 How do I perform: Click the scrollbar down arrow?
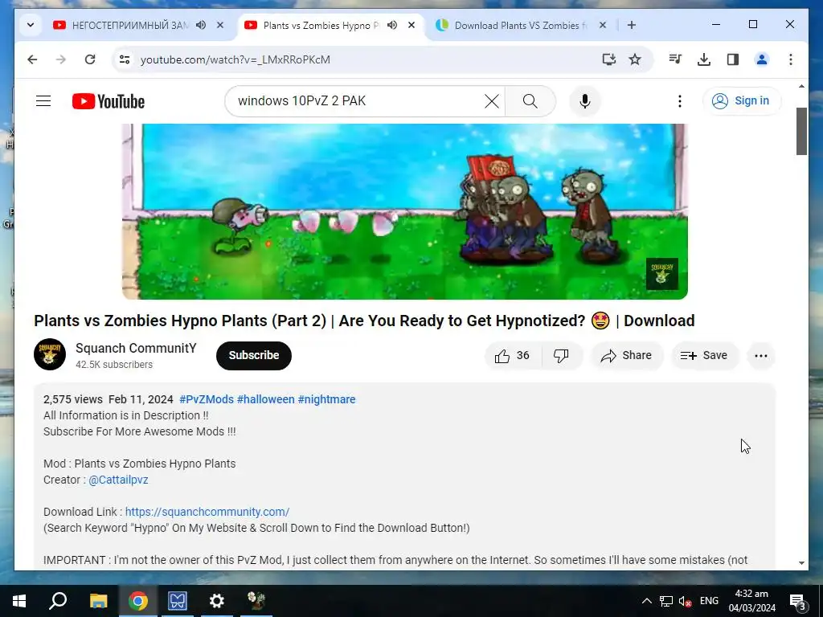(801, 563)
